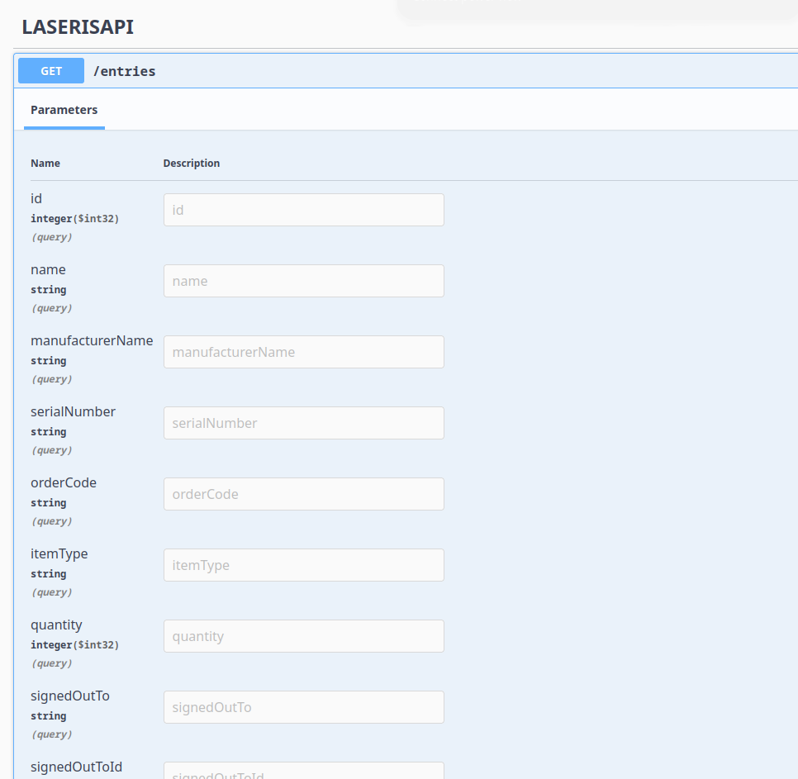
Task: Select the manufacturerName text field
Action: (303, 352)
